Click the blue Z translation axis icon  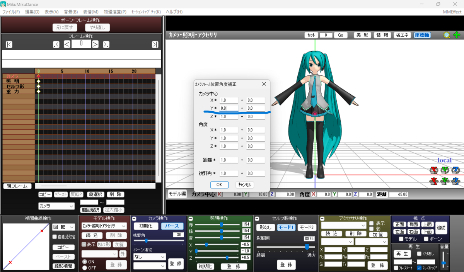[455, 180]
